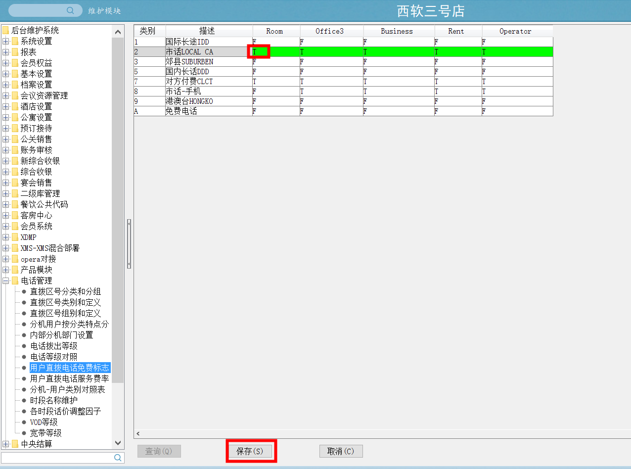The height and width of the screenshot is (469, 631).
Task: Click the bullet icon beside 宽带等级
Action: click(24, 433)
